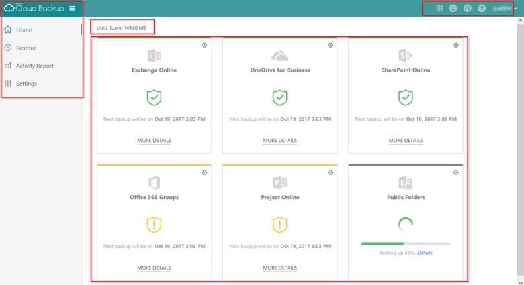
Task: Click the green shield under SharePoint Online
Action: [405, 97]
